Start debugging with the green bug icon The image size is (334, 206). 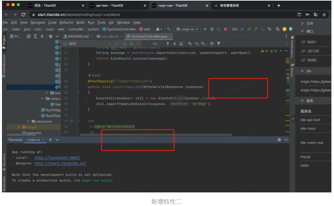pyautogui.click(x=212, y=29)
